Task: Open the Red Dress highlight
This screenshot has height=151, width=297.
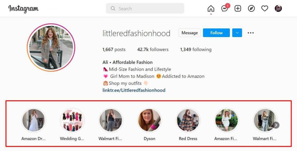Action: 188,120
